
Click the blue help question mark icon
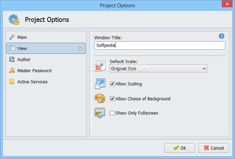coord(221,36)
